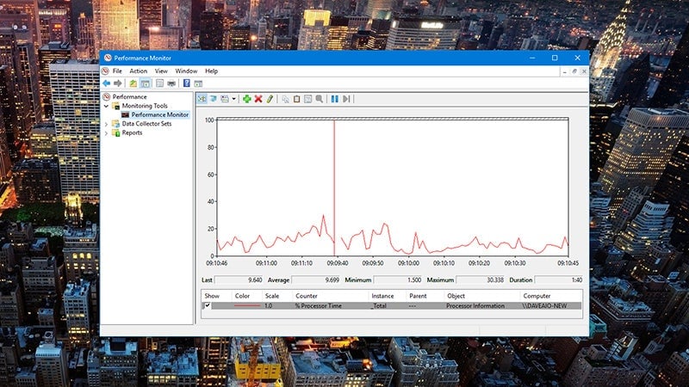Image resolution: width=689 pixels, height=387 pixels.
Task: Click the Counter column header
Action: pyautogui.click(x=308, y=296)
